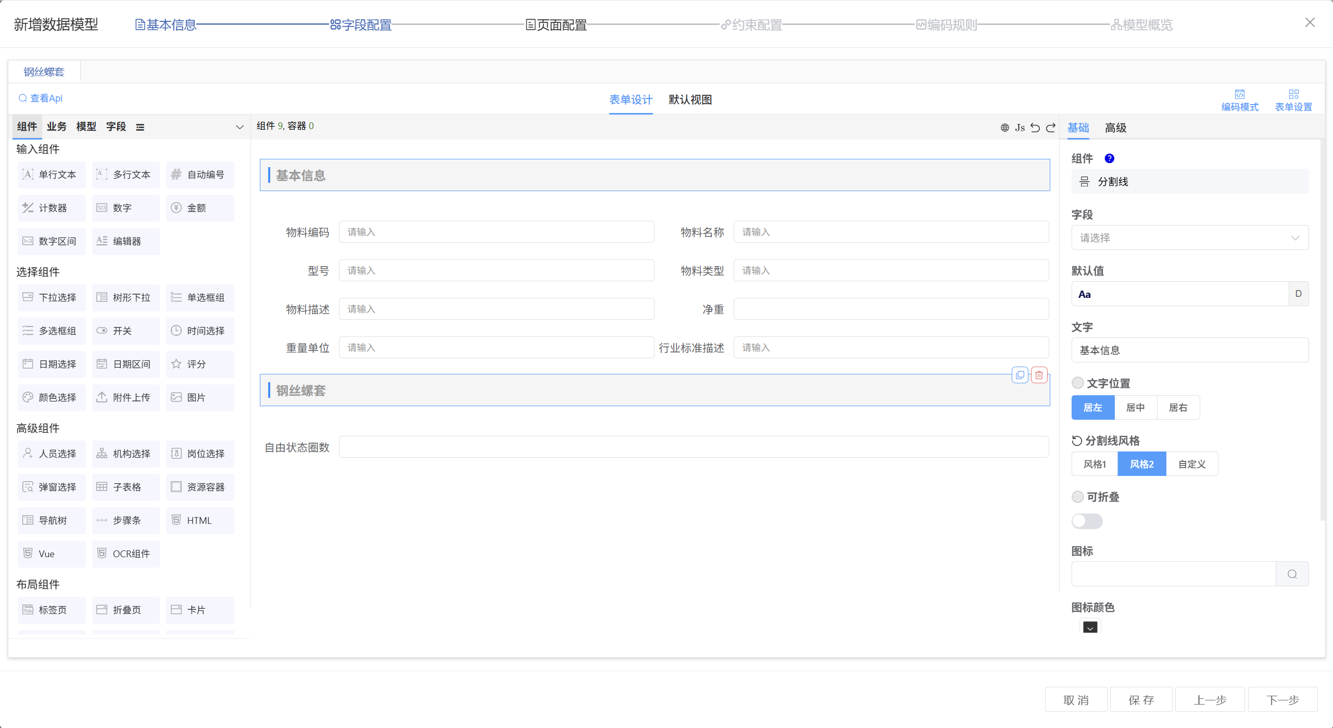
Task: Open 编码模式 code mode
Action: tap(1240, 100)
